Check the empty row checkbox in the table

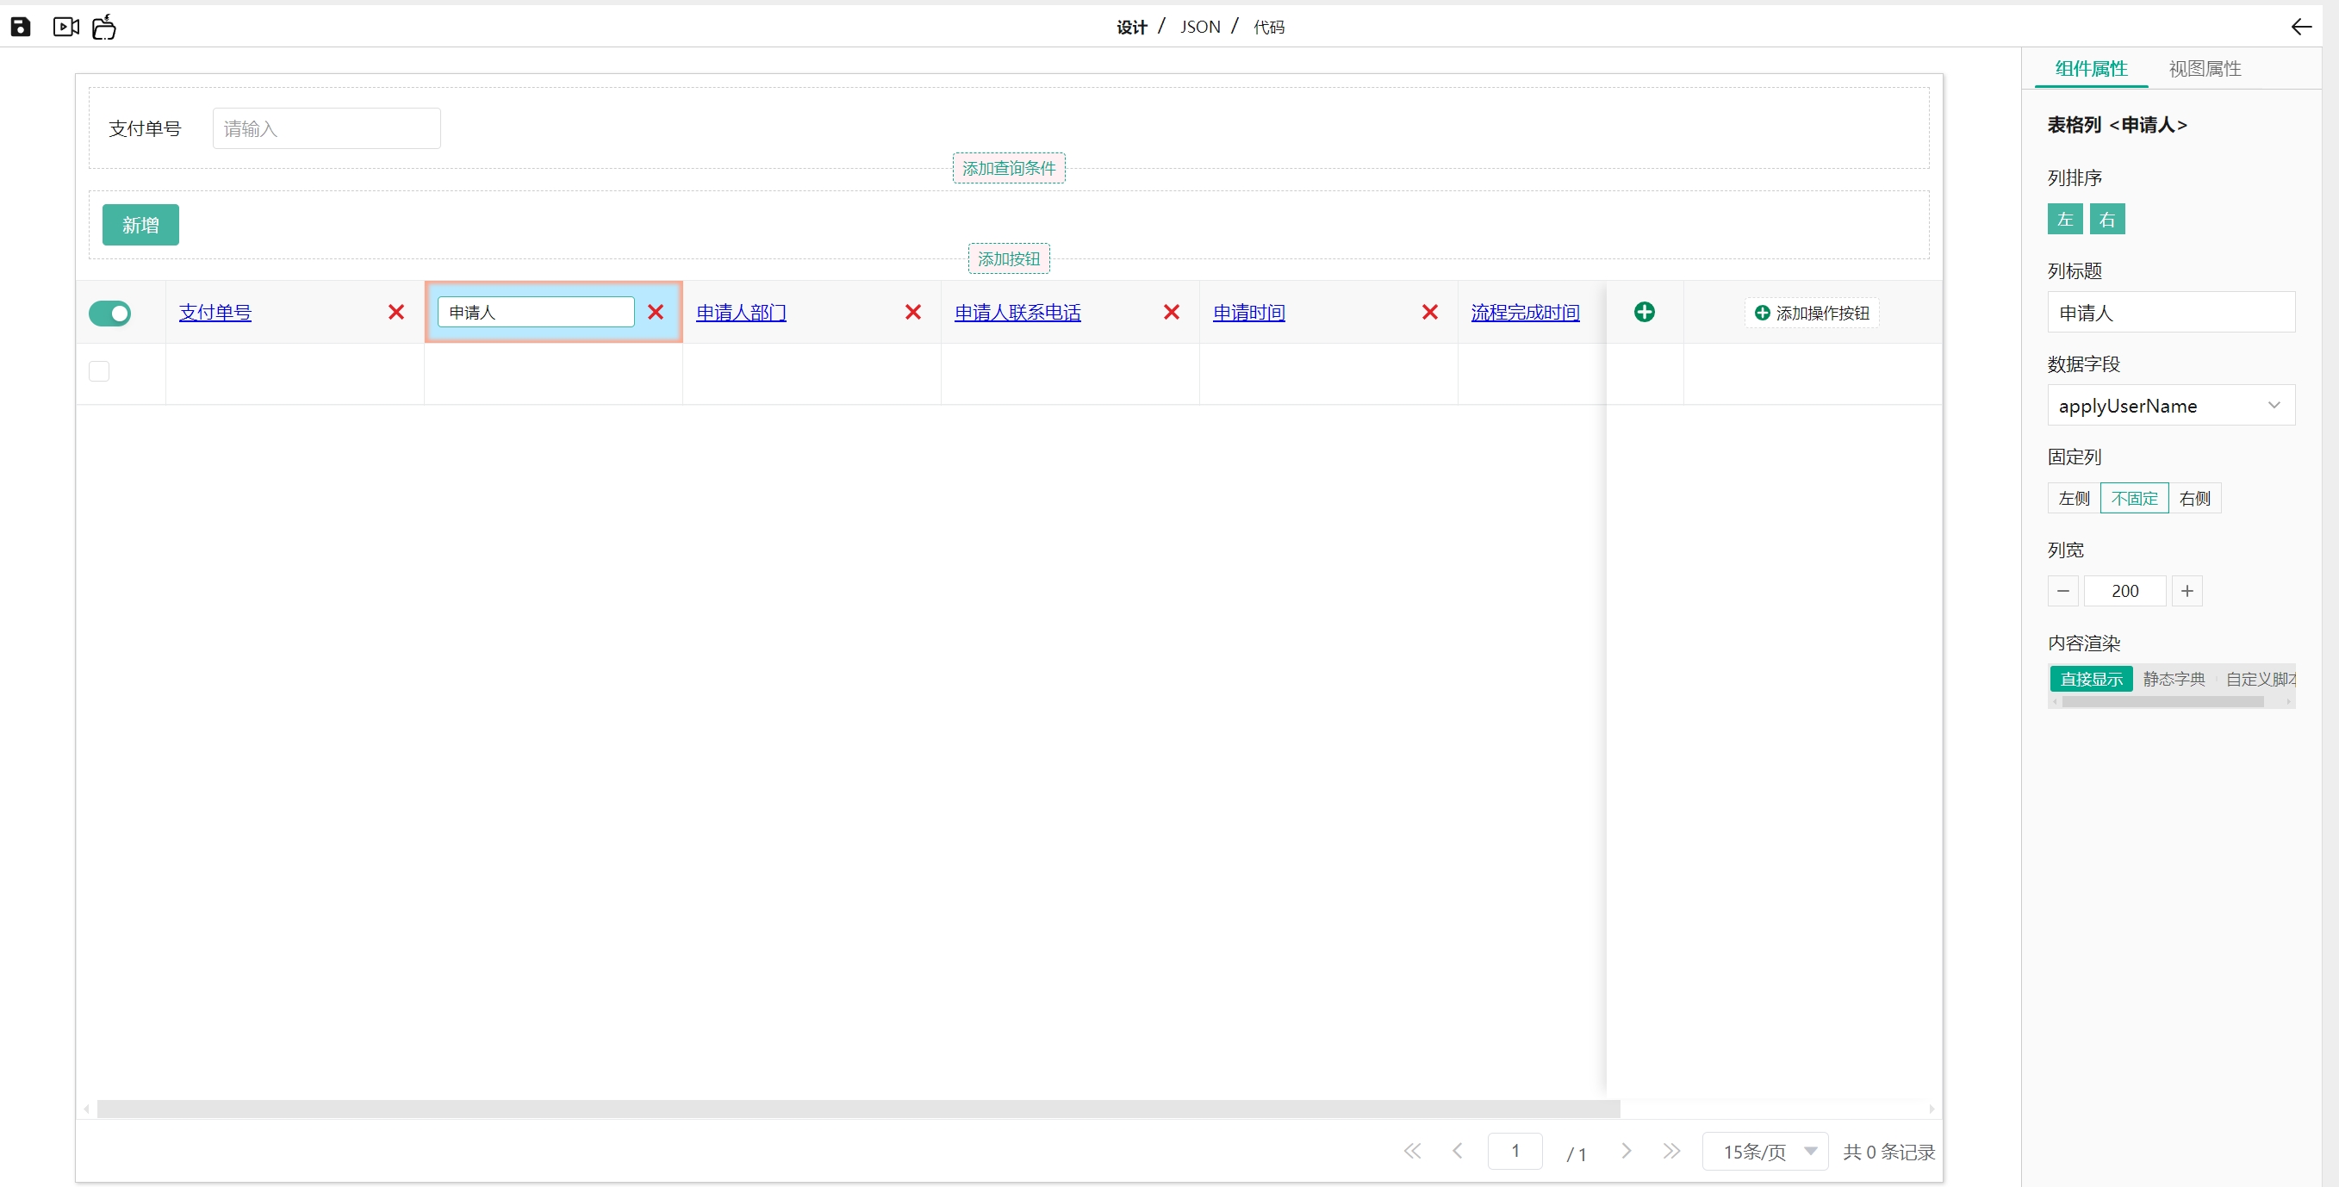coord(99,371)
